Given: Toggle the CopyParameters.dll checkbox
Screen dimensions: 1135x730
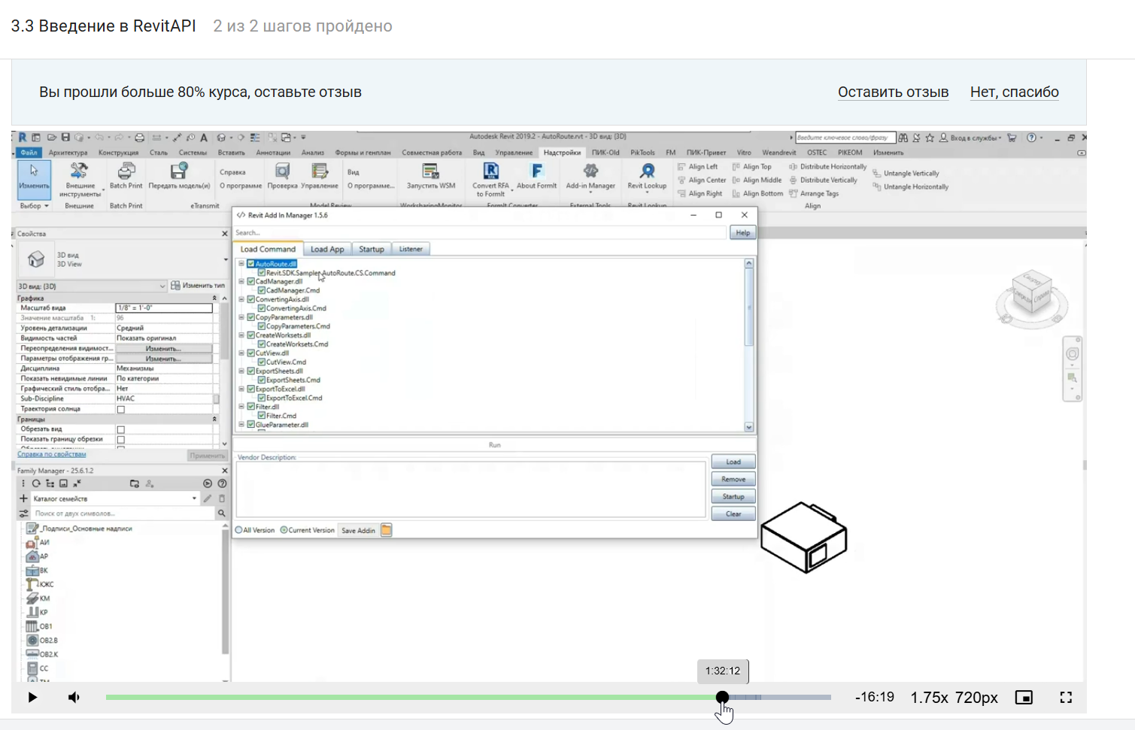Looking at the screenshot, I should point(251,317).
